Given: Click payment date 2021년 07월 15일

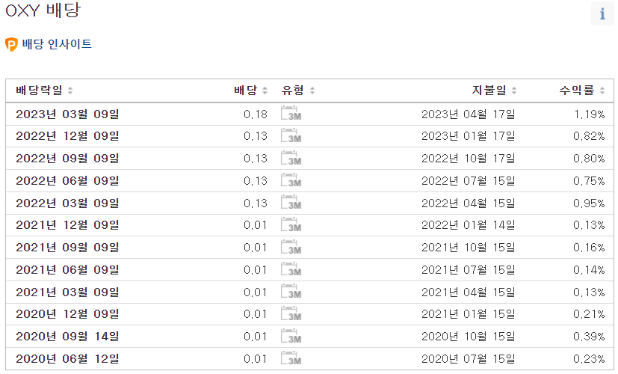Looking at the screenshot, I should click(x=469, y=270).
